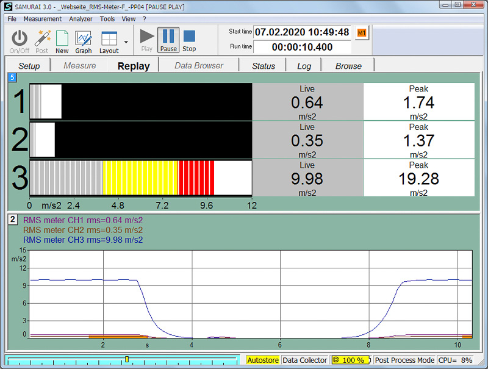Select the channel 3 Peak value panel
Screen dimensions: 488x369
coord(418,178)
